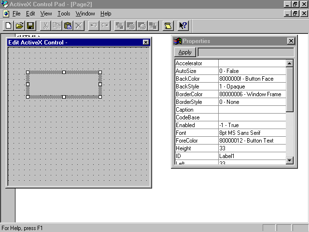Screen dimensions: 309x232
Task: Click the New file toolbar icon
Action: click(8, 26)
